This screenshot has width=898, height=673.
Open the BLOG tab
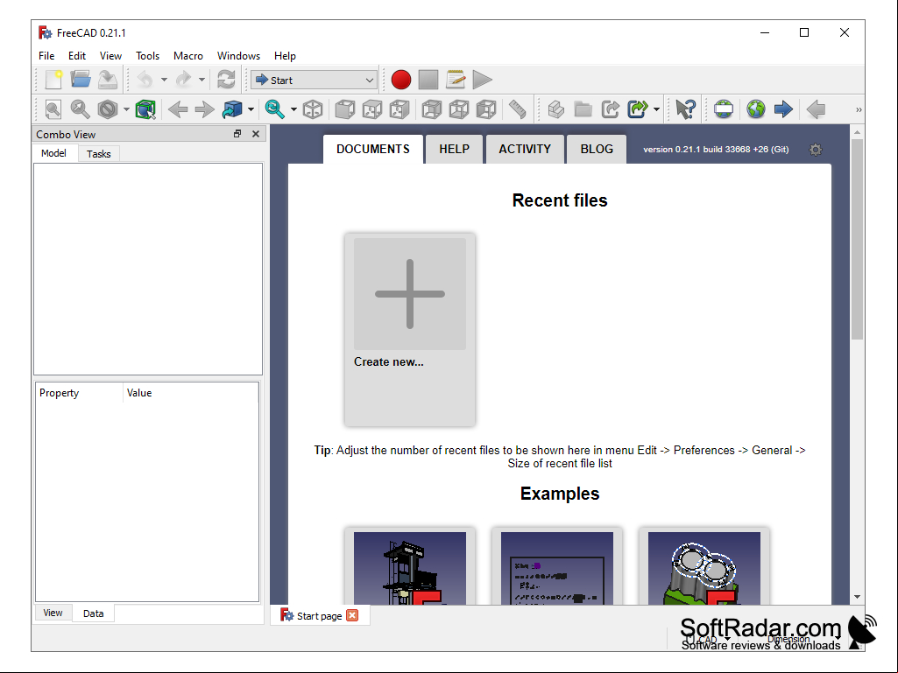597,150
